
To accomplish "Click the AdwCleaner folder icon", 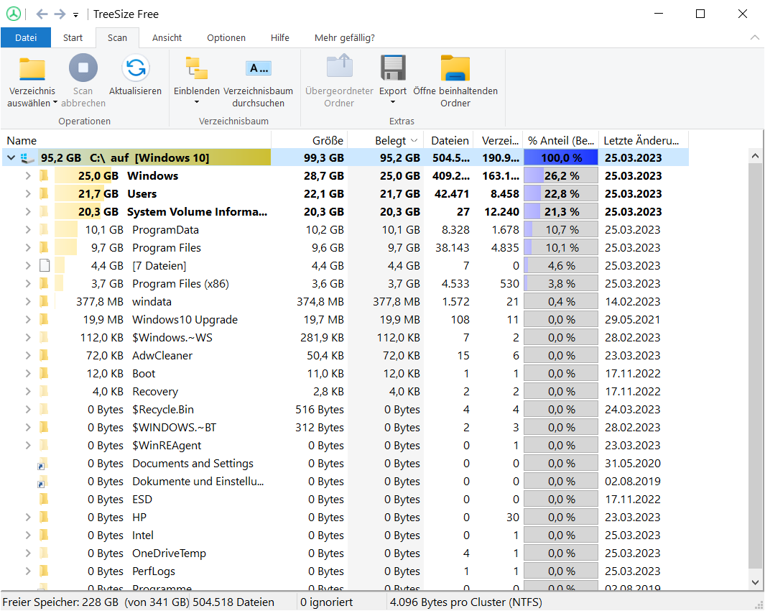I will point(44,356).
